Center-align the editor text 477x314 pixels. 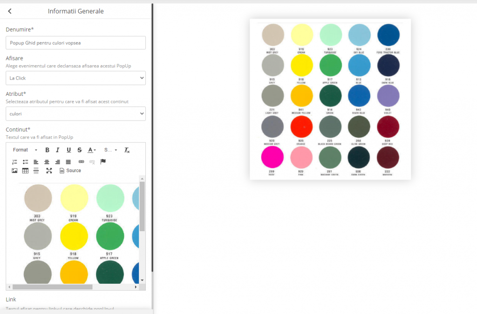47,162
